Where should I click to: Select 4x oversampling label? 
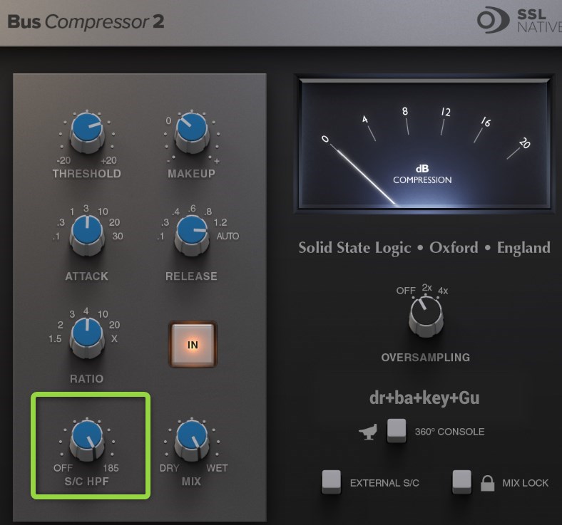[445, 290]
